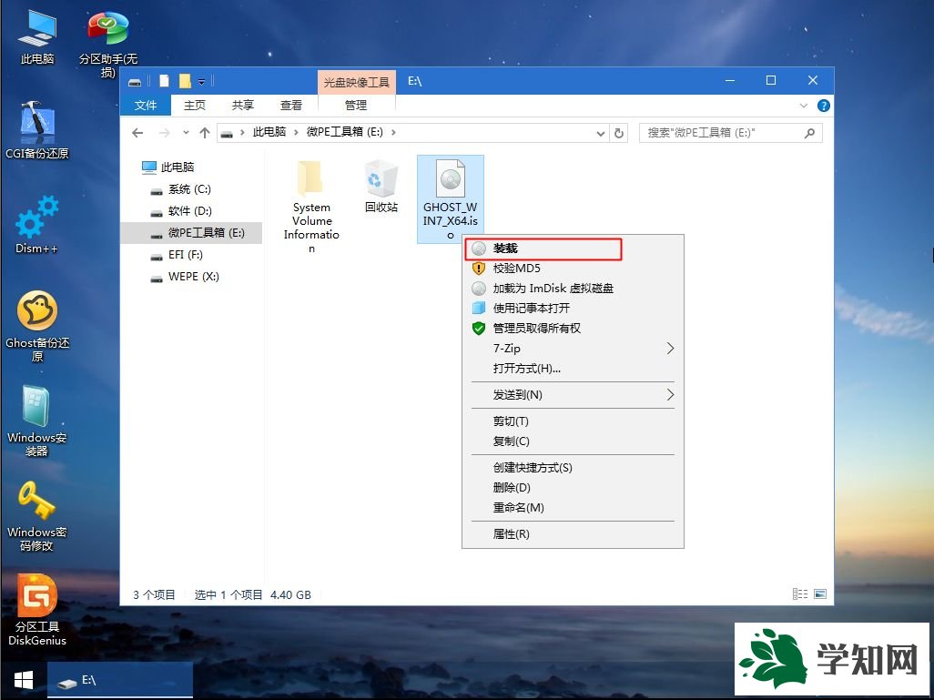Screen dimensions: 934x700
Task: Expand the ribbon using the chevron arrow
Action: click(804, 105)
